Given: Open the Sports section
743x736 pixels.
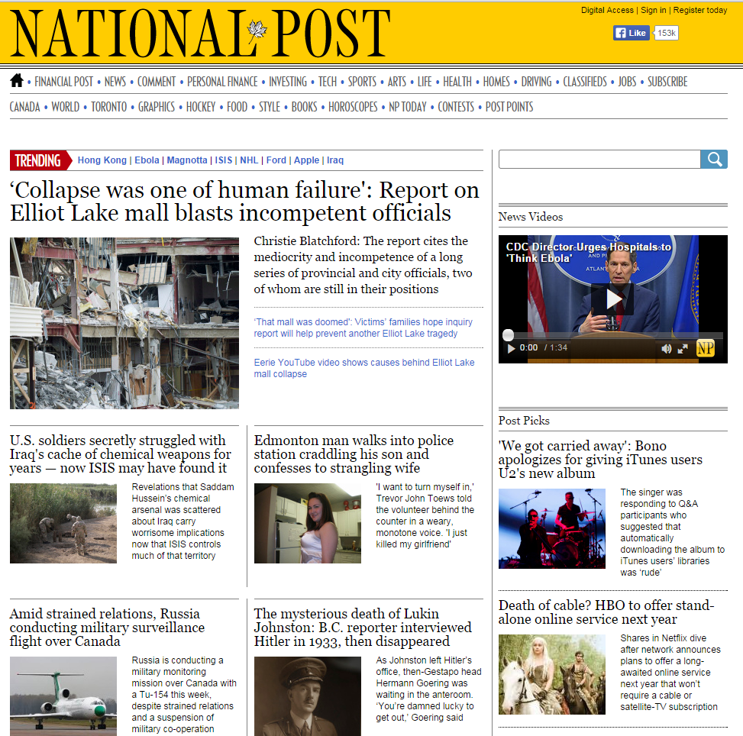Looking at the screenshot, I should click(x=362, y=82).
